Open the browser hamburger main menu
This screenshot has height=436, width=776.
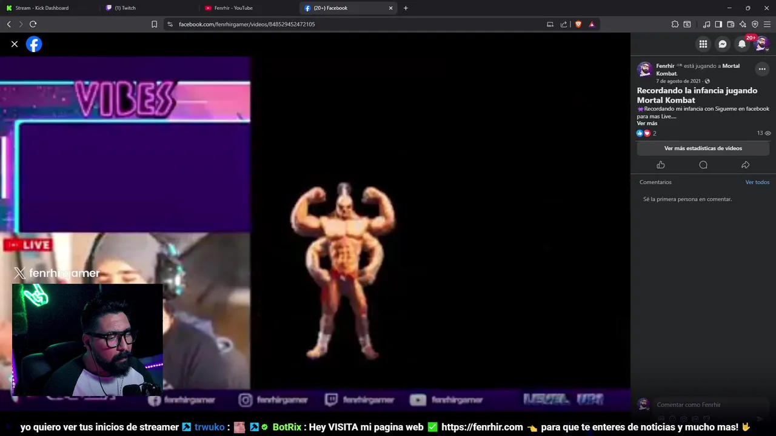767,24
